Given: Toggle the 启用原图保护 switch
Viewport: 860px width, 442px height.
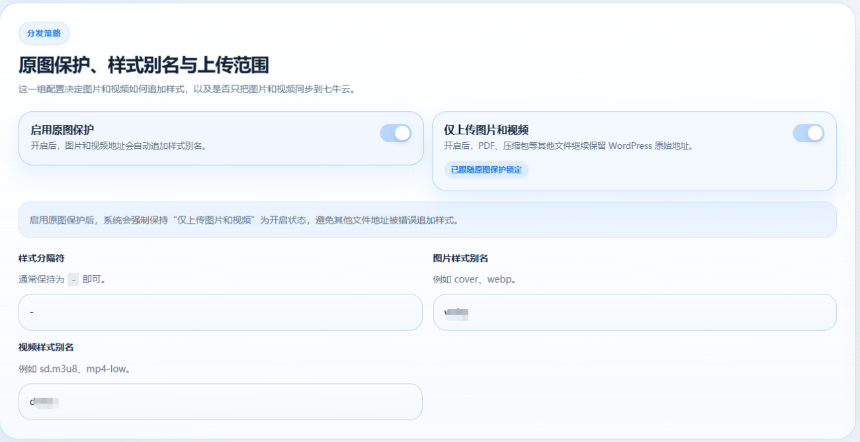Looking at the screenshot, I should [x=395, y=133].
